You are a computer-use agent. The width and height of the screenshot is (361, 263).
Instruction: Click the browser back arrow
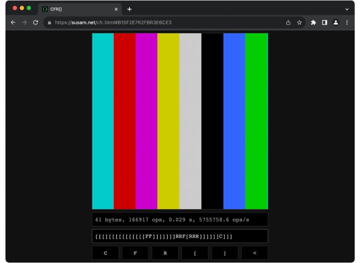(13, 23)
